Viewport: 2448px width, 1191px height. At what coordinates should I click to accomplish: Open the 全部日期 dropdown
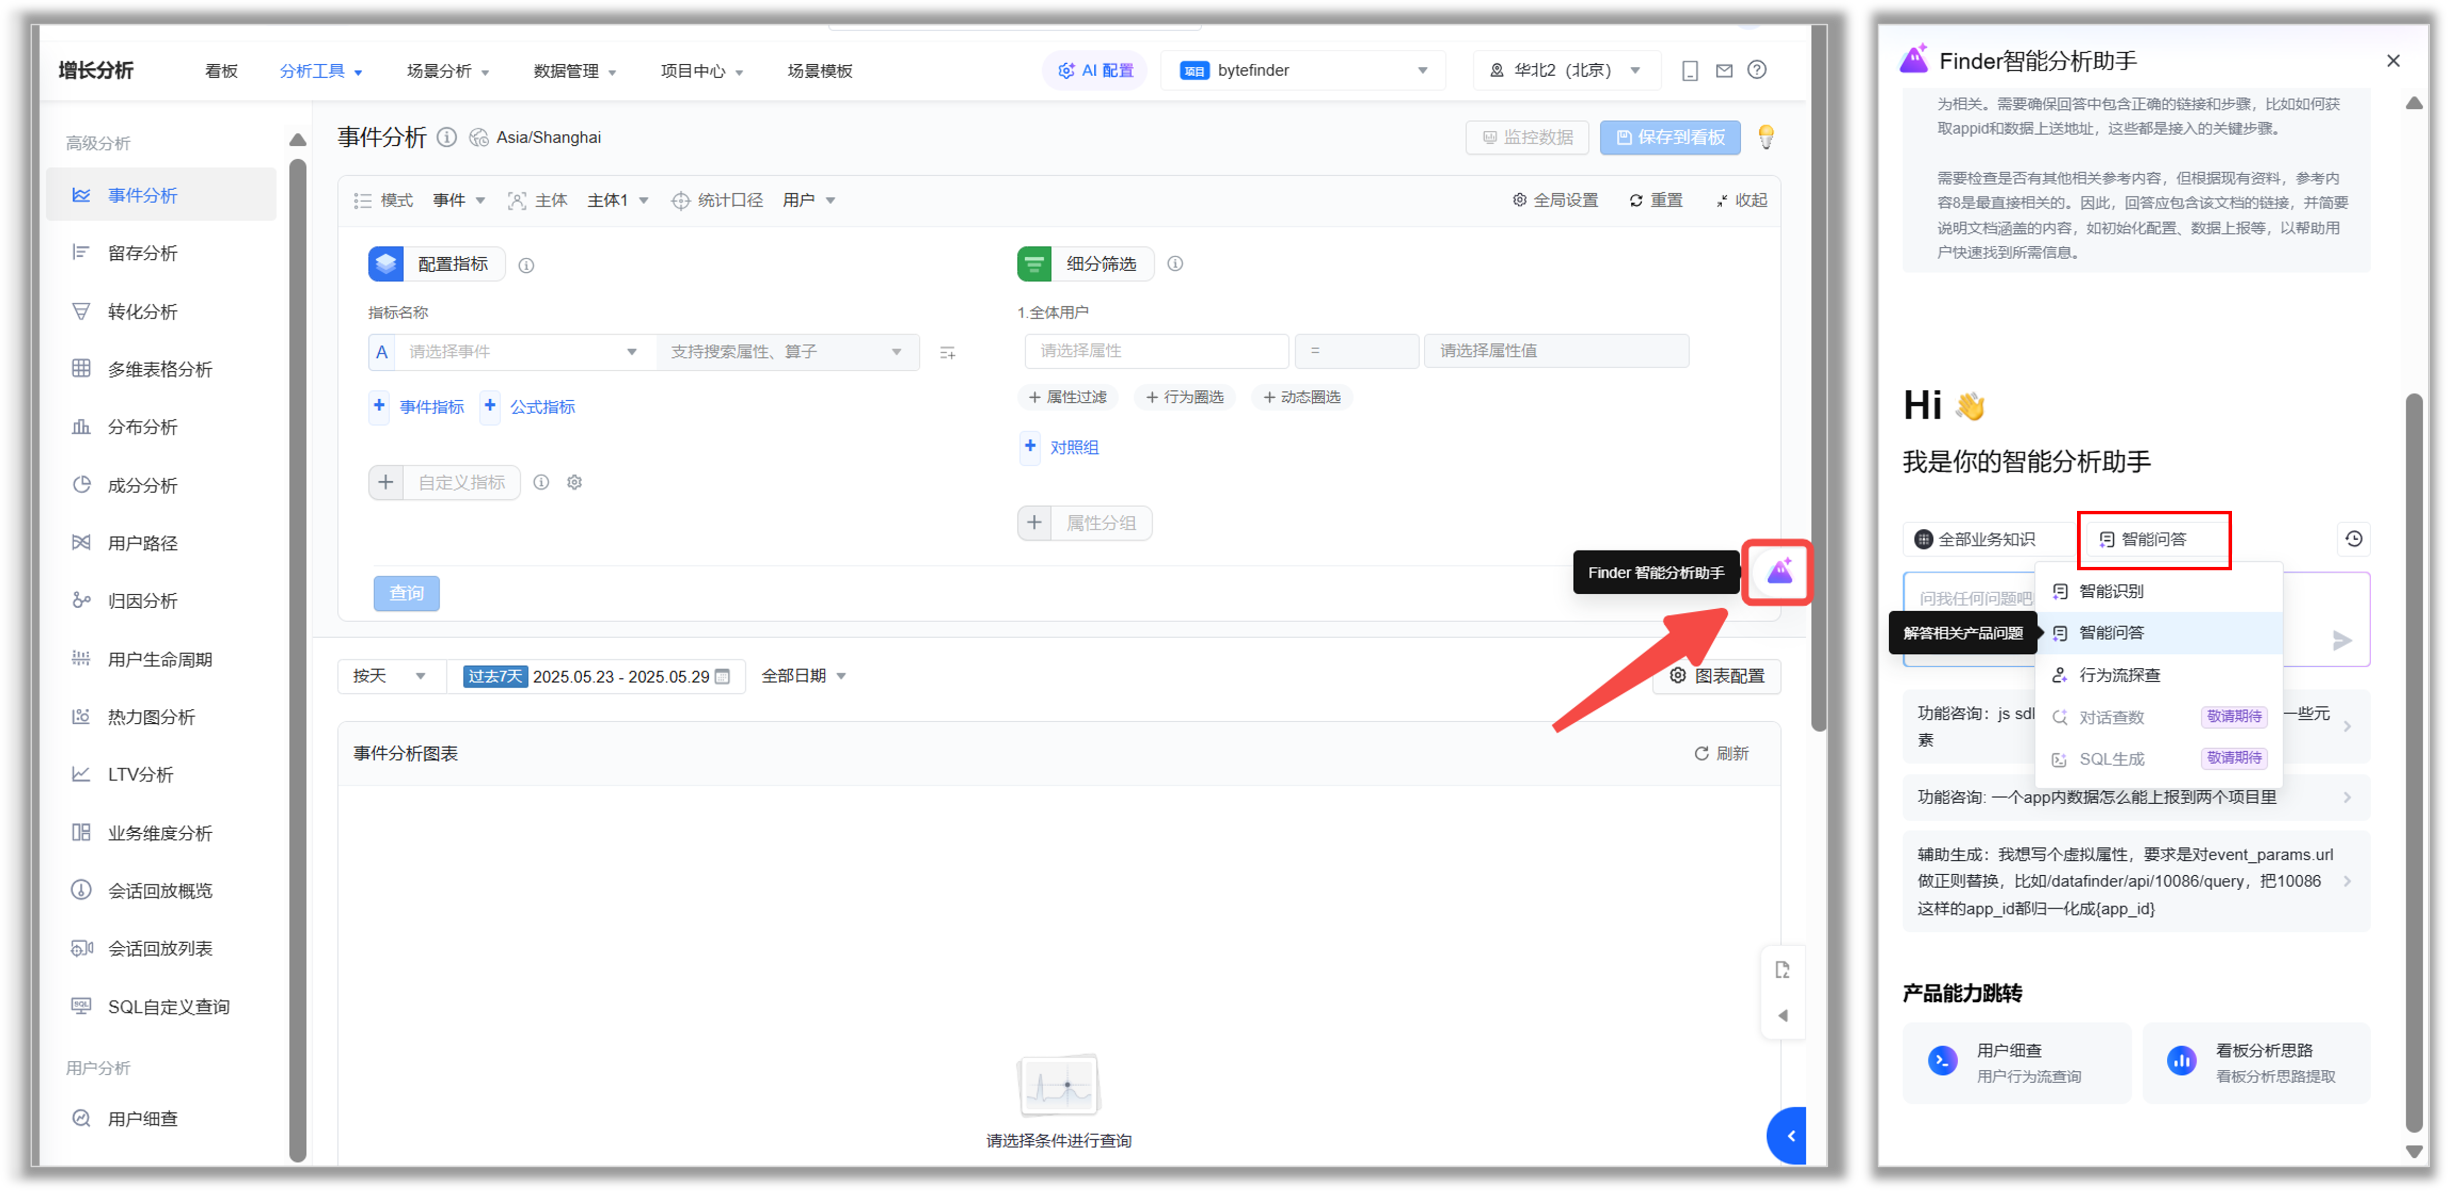click(x=803, y=676)
